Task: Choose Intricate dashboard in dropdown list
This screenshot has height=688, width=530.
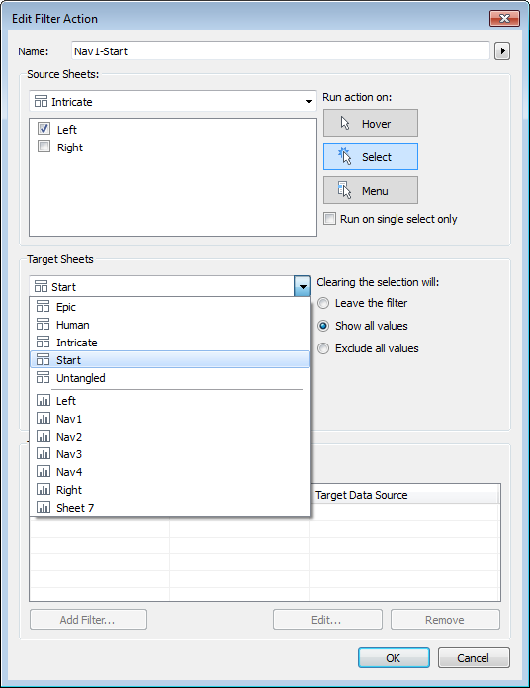Action: (x=170, y=343)
